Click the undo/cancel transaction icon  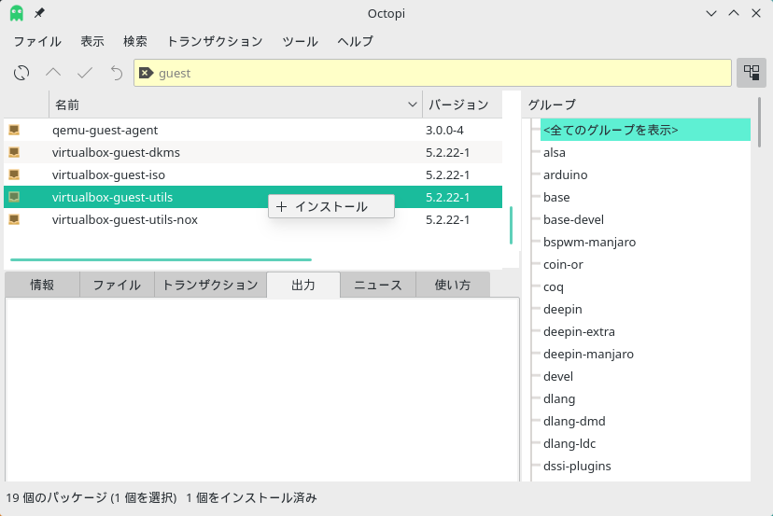point(117,73)
